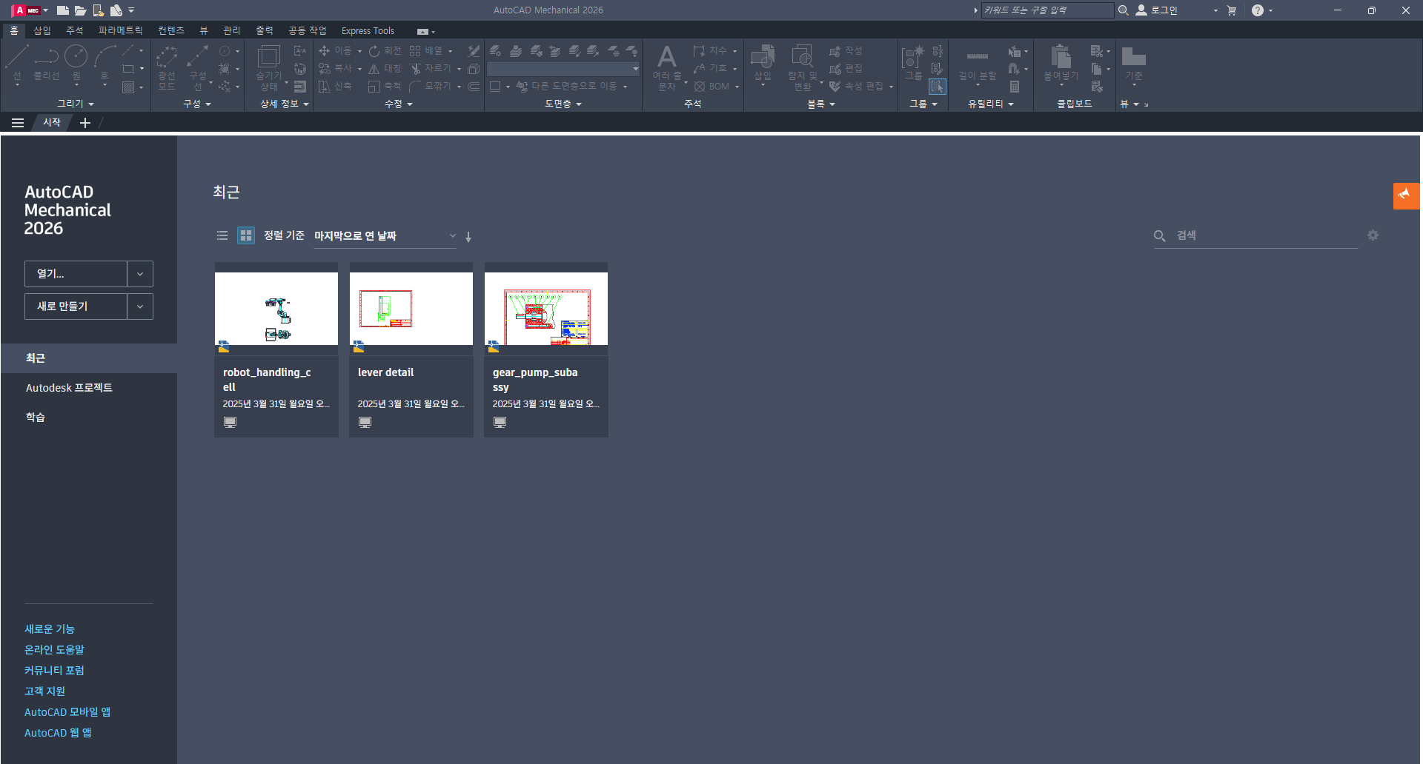Open the layer selection combo box
Screen dimensions: 1423x764
click(563, 69)
